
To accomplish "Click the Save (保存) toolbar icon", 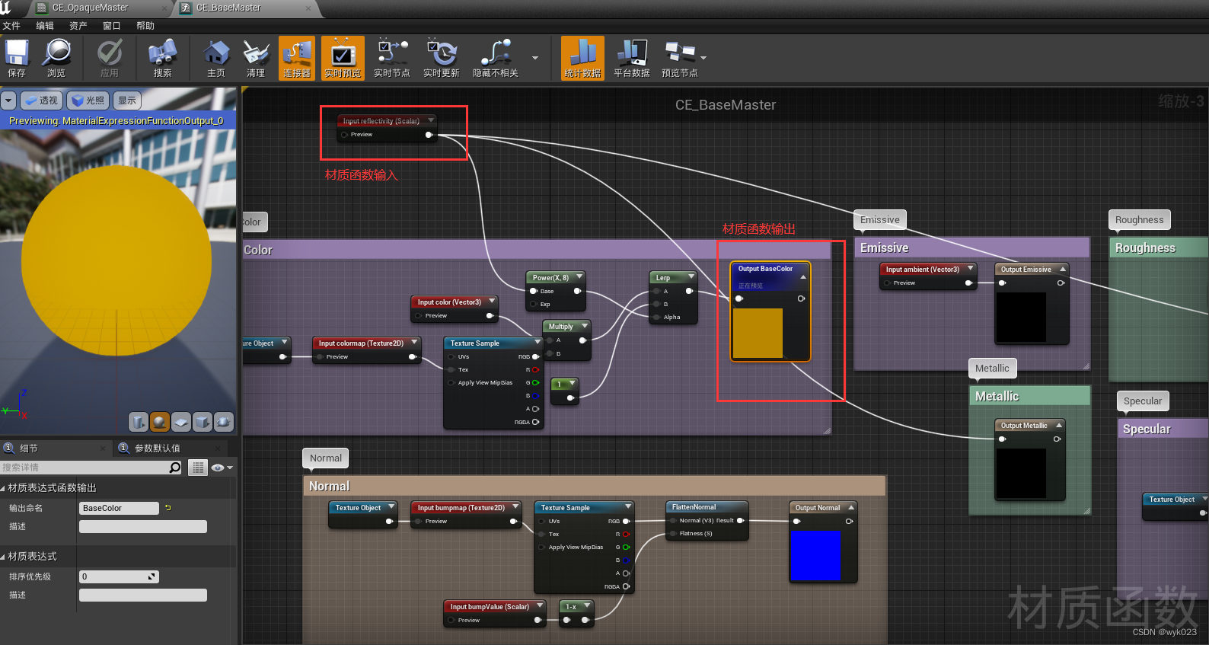I will (x=17, y=58).
